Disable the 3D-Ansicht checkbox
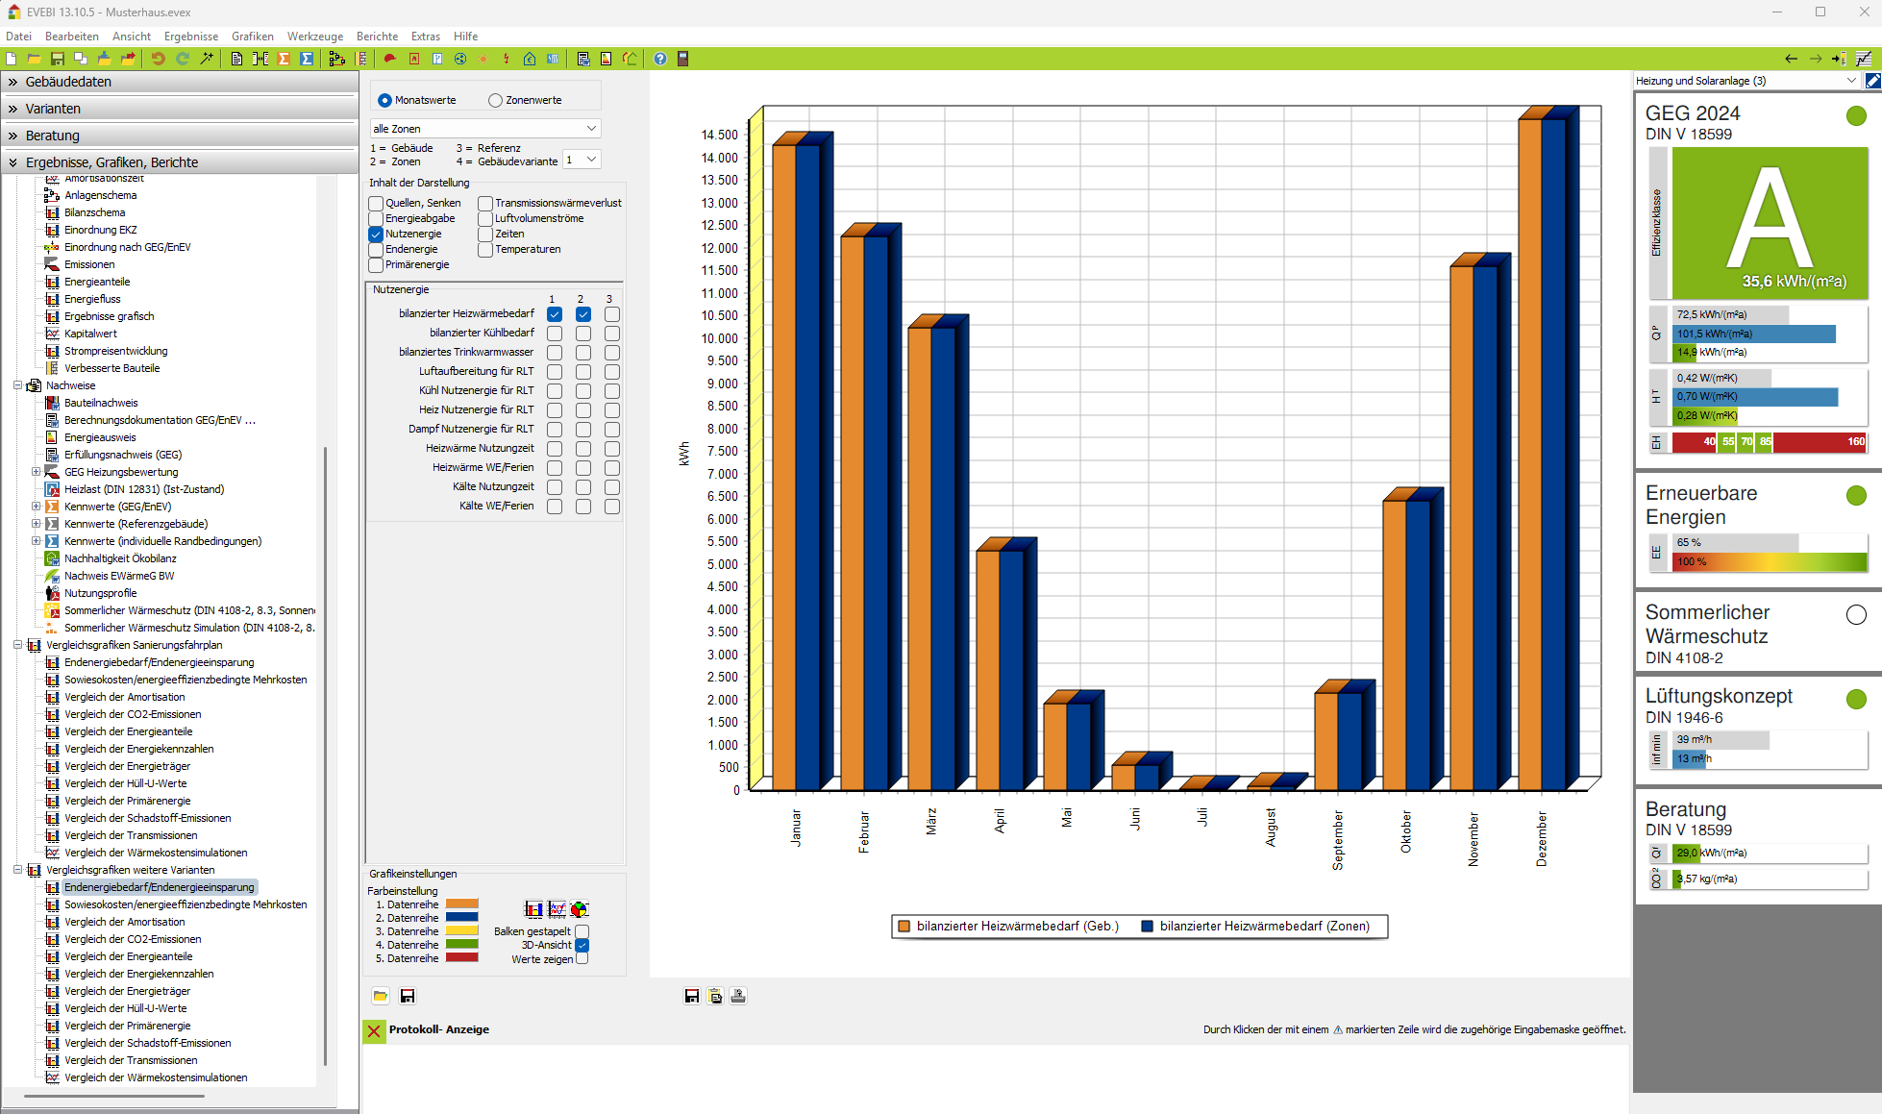The width and height of the screenshot is (1882, 1114). (582, 946)
